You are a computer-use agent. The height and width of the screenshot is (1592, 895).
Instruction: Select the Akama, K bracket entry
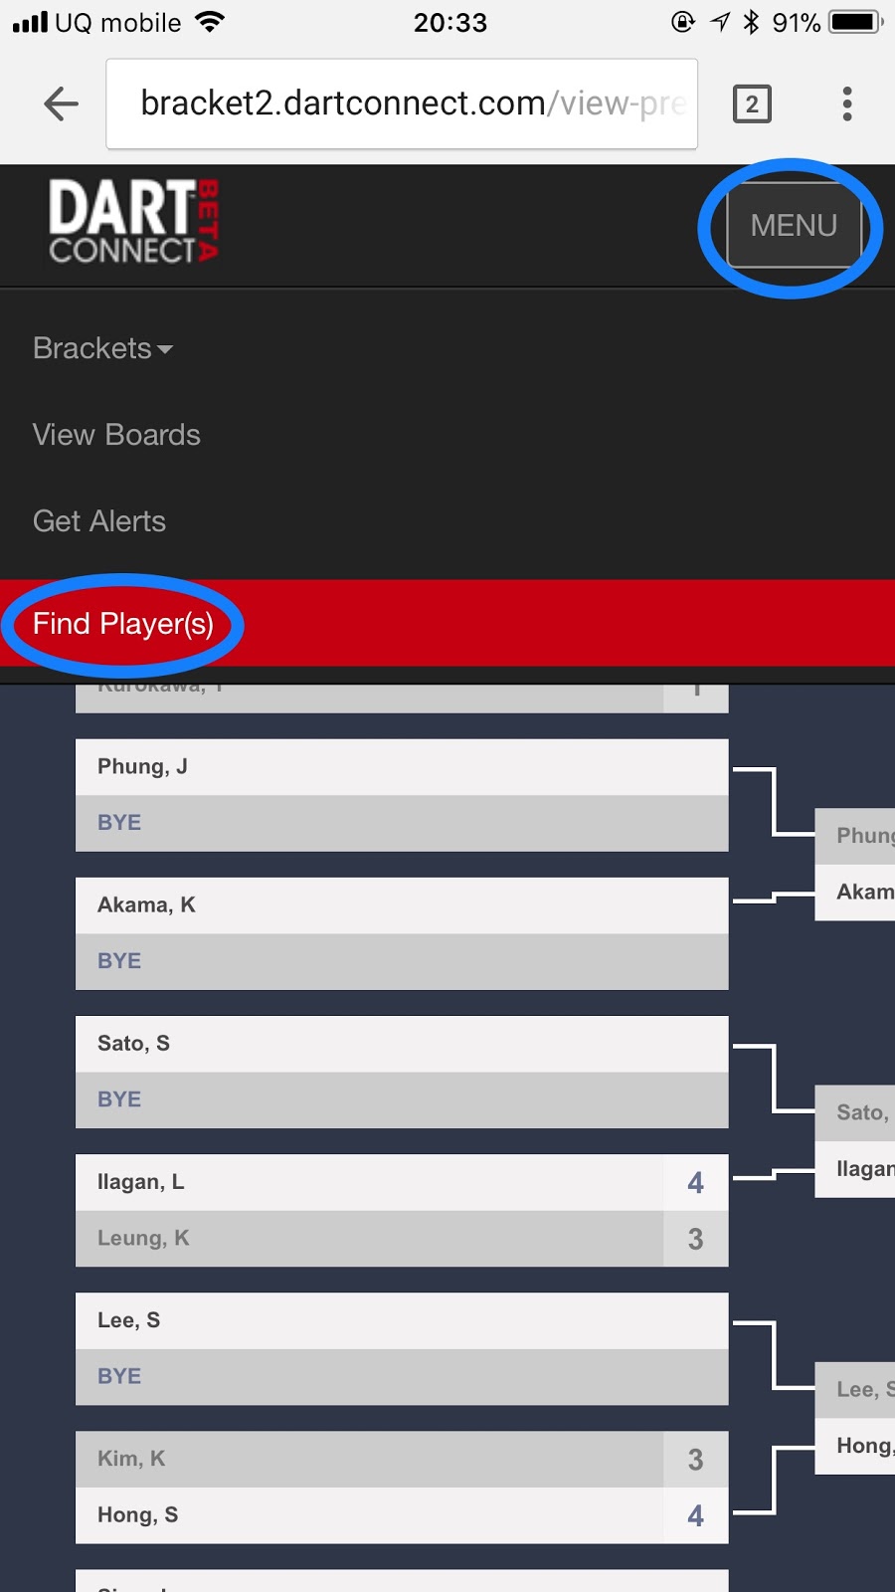point(402,905)
